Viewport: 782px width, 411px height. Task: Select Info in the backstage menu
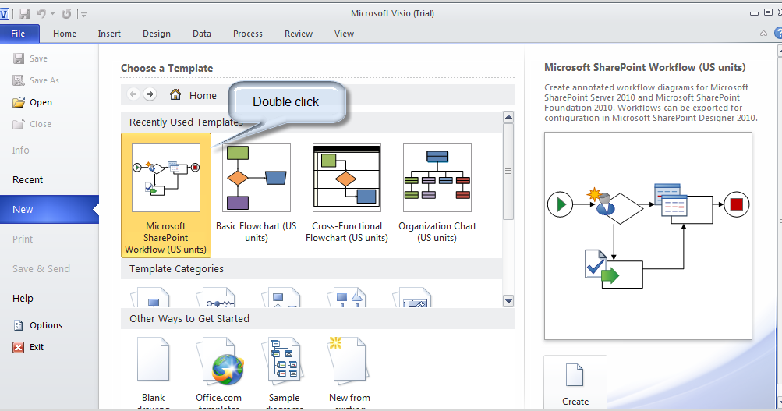[21, 151]
